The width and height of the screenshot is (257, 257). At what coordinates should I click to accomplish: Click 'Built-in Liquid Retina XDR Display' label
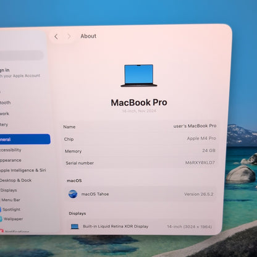(x=116, y=226)
